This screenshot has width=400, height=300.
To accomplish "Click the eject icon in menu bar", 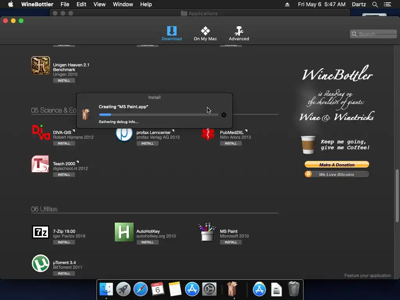I will 287,4.
